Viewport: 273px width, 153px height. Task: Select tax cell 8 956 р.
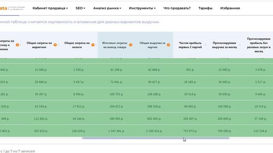[x=78, y=94]
